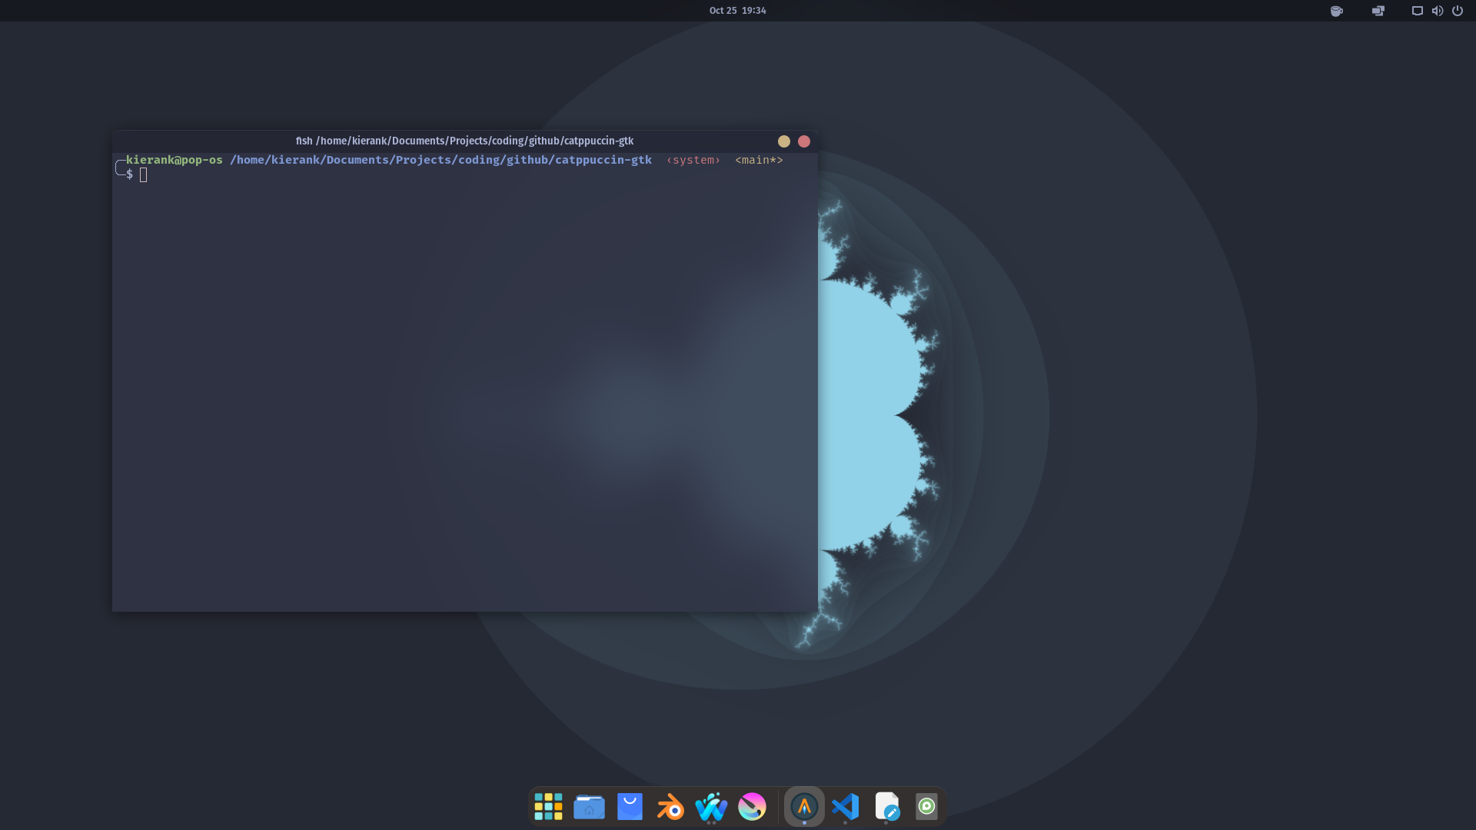The width and height of the screenshot is (1476, 830).
Task: Click the terminal cursor after the $ prompt
Action: pyautogui.click(x=144, y=175)
